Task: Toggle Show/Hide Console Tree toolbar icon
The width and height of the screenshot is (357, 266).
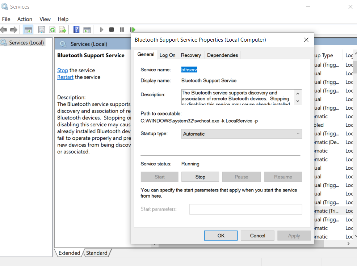Action: 28,30
